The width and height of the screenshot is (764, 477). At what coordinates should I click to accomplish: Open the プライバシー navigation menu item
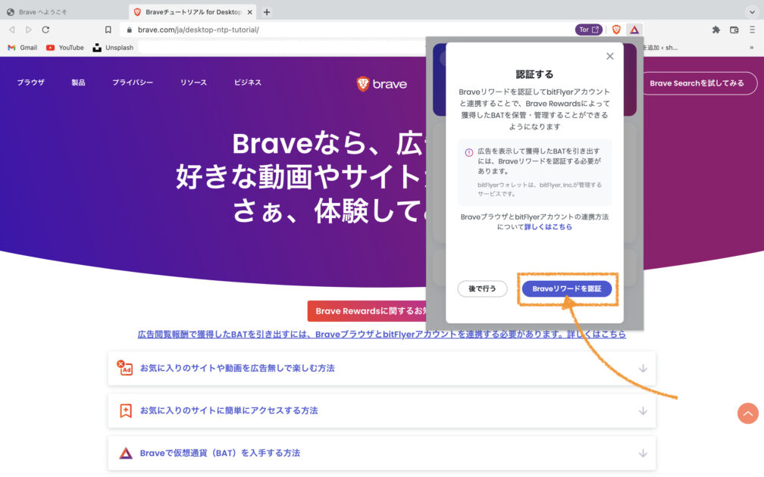(133, 83)
